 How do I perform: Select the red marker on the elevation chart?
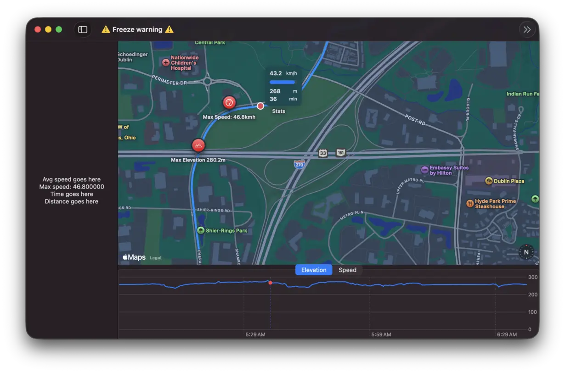pyautogui.click(x=270, y=283)
